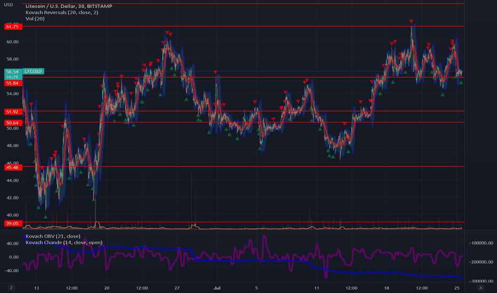Select the Kovach OBV indicator legend

[53, 237]
